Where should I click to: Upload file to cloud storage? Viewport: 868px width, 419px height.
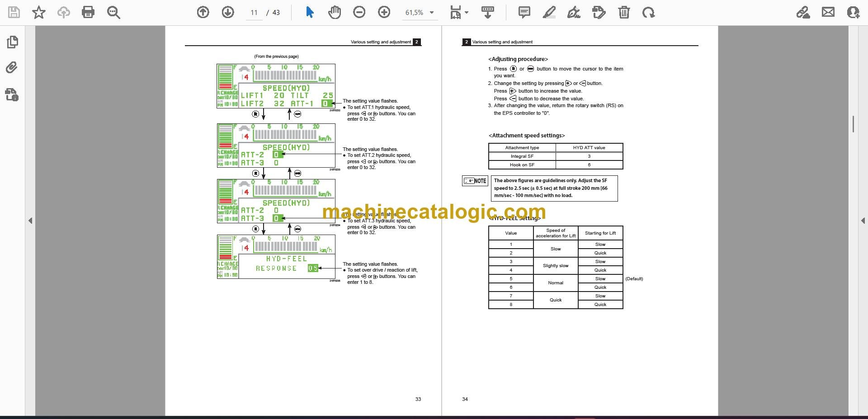(64, 12)
